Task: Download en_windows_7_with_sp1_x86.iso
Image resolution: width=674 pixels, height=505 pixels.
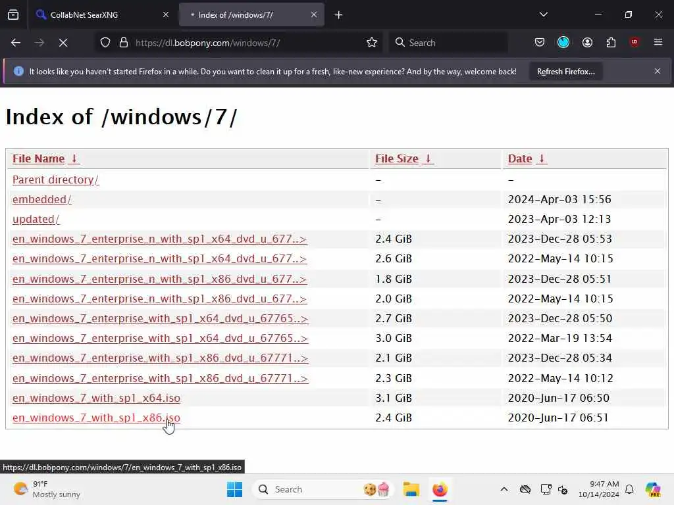Action: click(96, 418)
